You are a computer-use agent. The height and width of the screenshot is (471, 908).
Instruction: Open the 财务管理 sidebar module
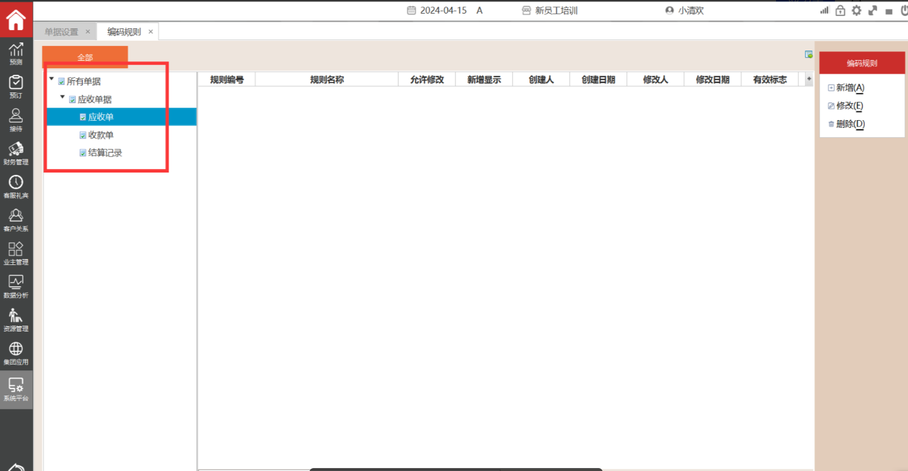(x=16, y=153)
